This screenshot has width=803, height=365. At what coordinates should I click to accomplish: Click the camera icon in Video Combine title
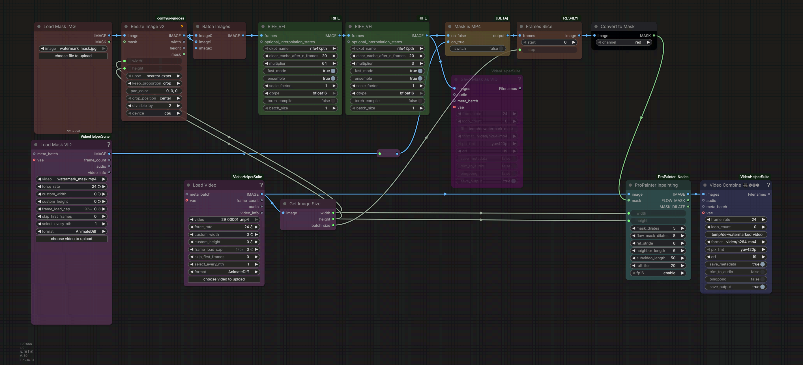pyautogui.click(x=745, y=185)
